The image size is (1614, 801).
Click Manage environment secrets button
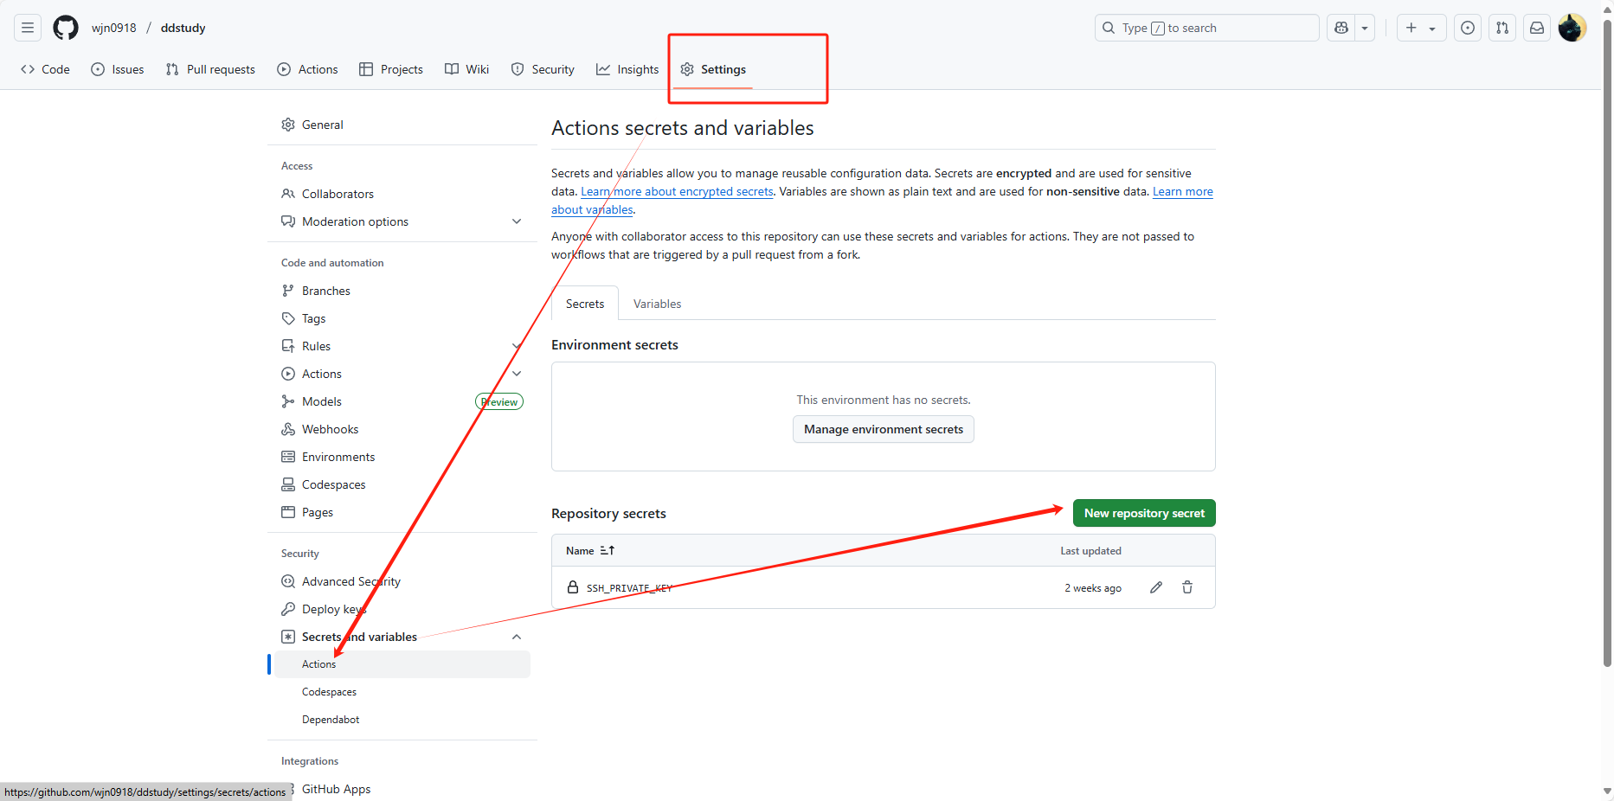883,429
